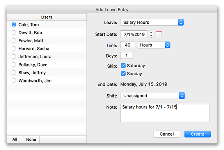Select the name Woodworth, Jim in the list

(35, 80)
